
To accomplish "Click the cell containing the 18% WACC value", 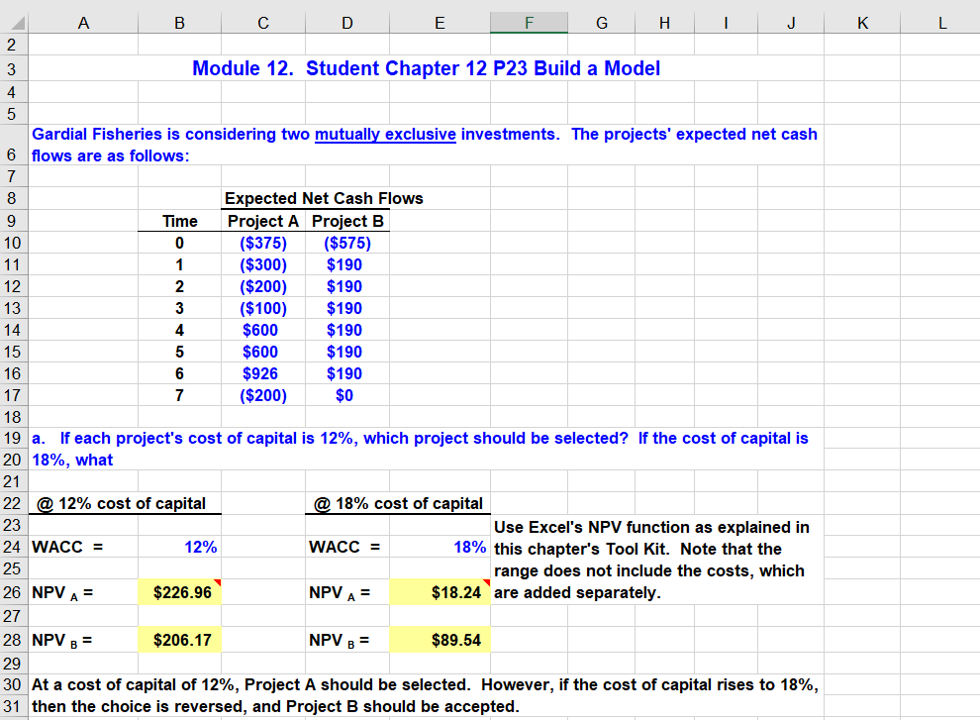I will (x=440, y=547).
